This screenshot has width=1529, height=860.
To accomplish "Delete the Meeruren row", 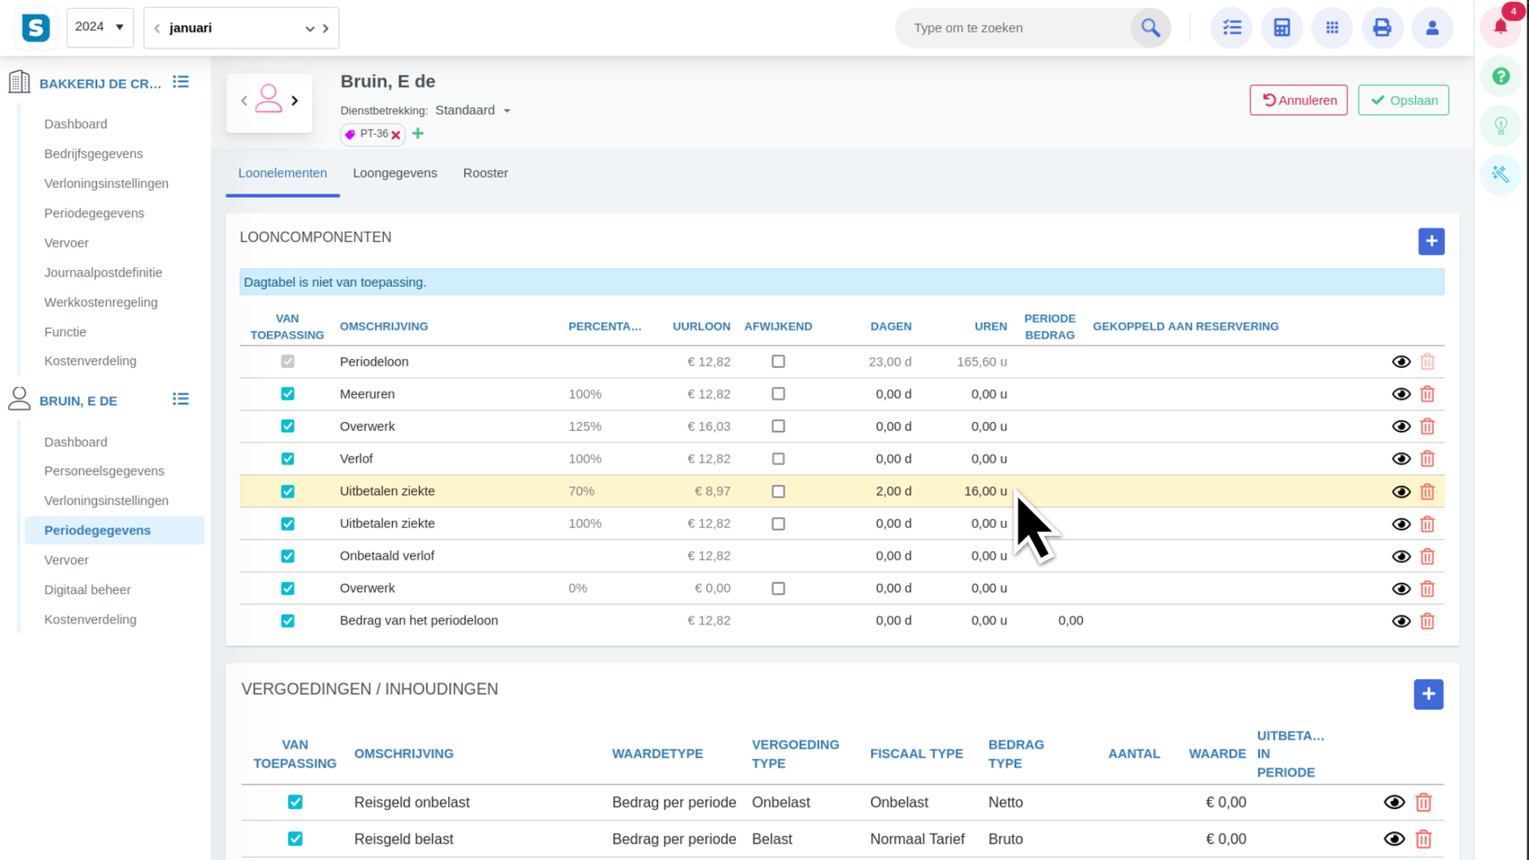I will [x=1427, y=394].
